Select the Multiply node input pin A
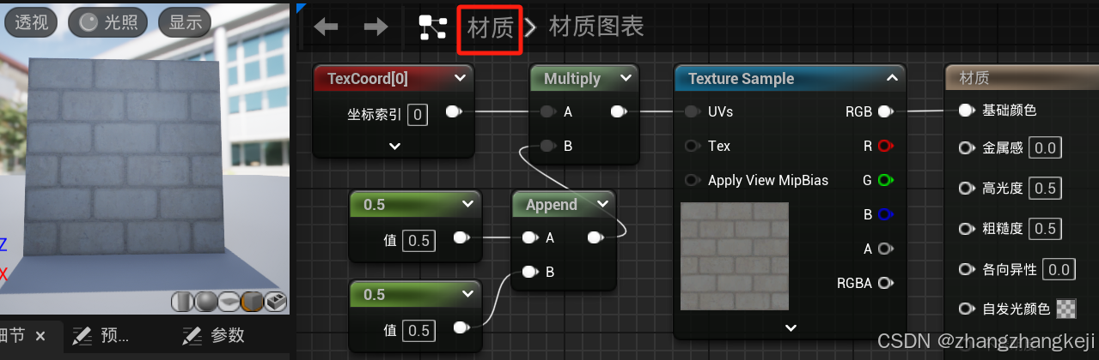Screen dimensions: 1099x360 coord(548,111)
